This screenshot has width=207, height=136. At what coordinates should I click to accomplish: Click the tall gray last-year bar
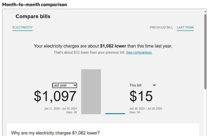coord(91,91)
